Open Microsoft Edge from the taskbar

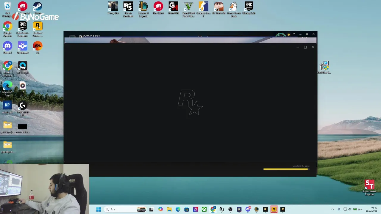tap(178, 209)
